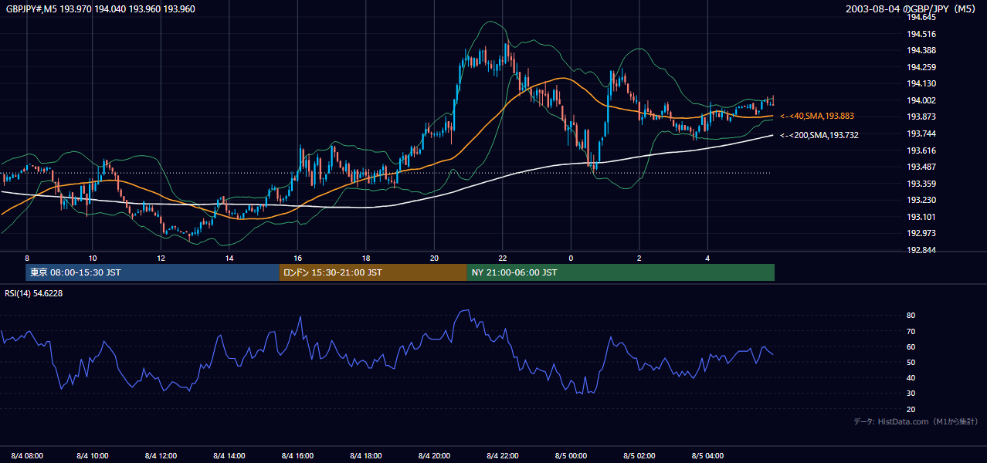Click hour label 12 under the price chart
This screenshot has height=463, width=987.
point(161,257)
